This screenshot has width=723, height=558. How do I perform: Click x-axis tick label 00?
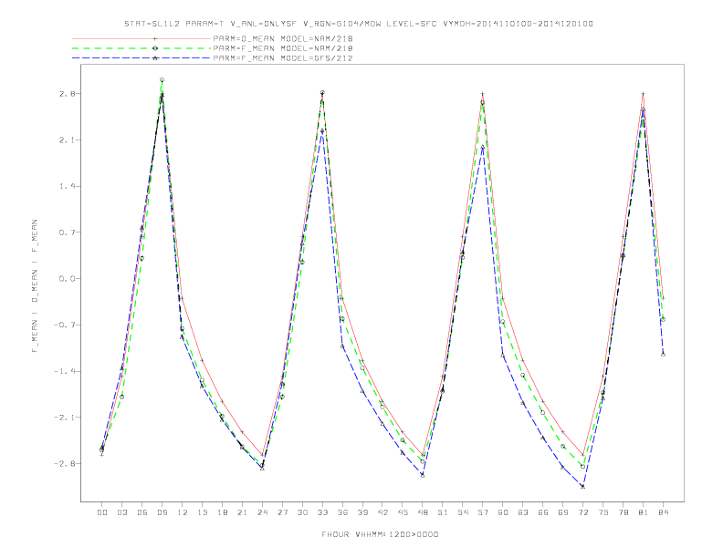(x=102, y=512)
